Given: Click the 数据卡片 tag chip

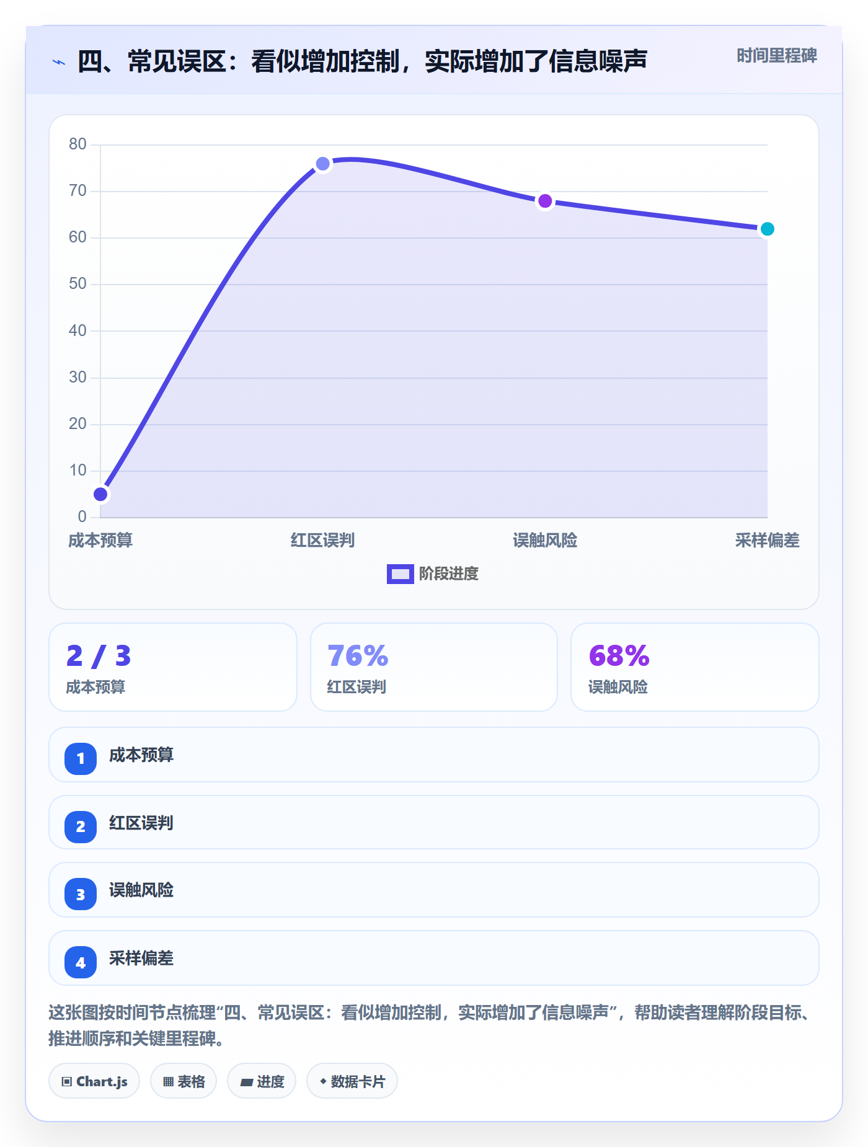Looking at the screenshot, I should (352, 1081).
